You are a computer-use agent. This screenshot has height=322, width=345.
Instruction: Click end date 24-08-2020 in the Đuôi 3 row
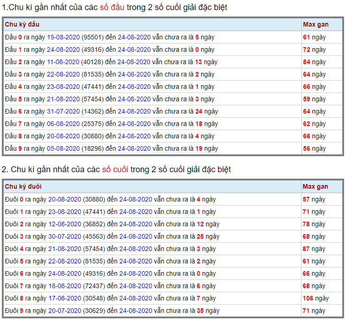pos(136,236)
